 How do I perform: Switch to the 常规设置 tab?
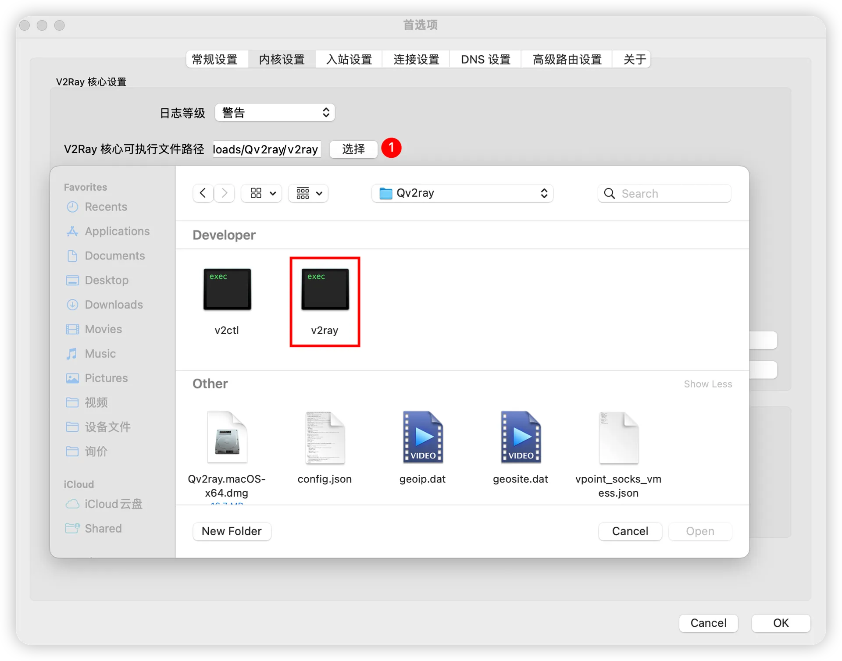click(216, 59)
